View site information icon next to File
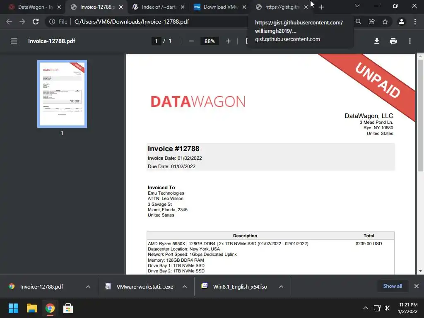424x318 pixels. tap(52, 22)
